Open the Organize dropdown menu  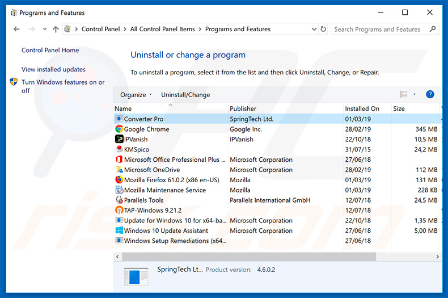(136, 95)
